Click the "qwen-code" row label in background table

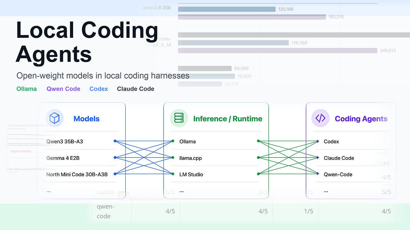tap(106, 211)
